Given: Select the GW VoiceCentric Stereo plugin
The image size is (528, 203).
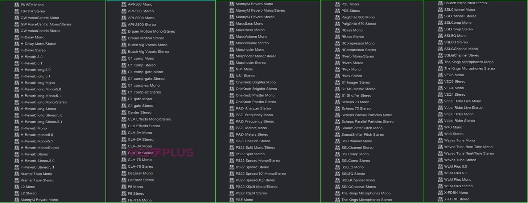Looking at the screenshot, I should pyautogui.click(x=40, y=31).
